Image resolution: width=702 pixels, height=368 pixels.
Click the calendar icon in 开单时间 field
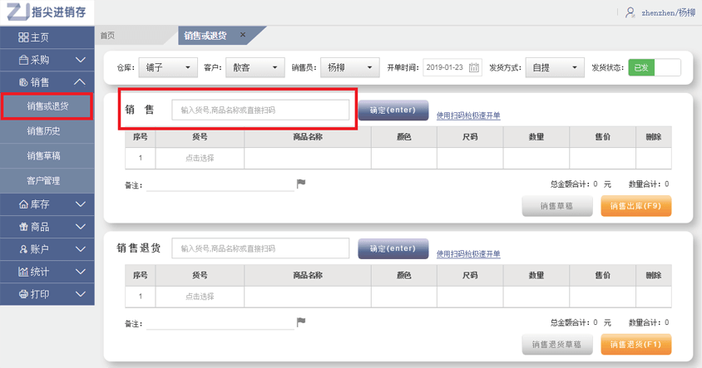[x=474, y=68]
